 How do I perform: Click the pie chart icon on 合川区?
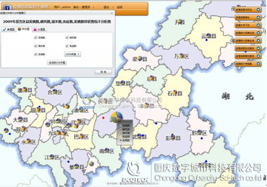click(x=55, y=91)
